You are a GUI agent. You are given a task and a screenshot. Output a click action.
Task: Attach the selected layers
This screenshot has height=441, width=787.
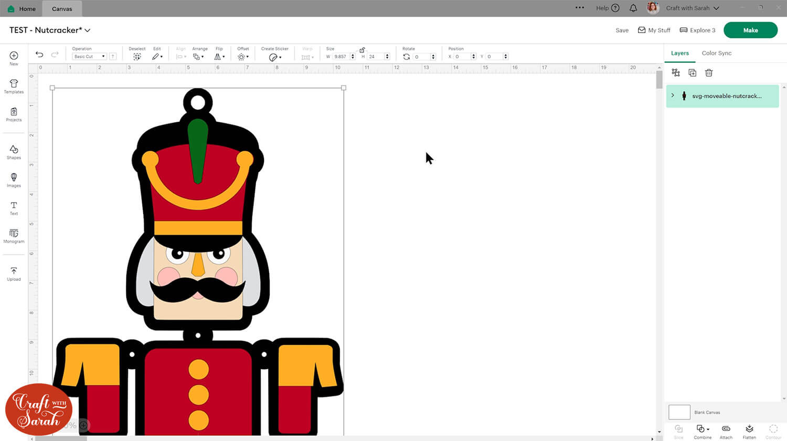point(726,431)
